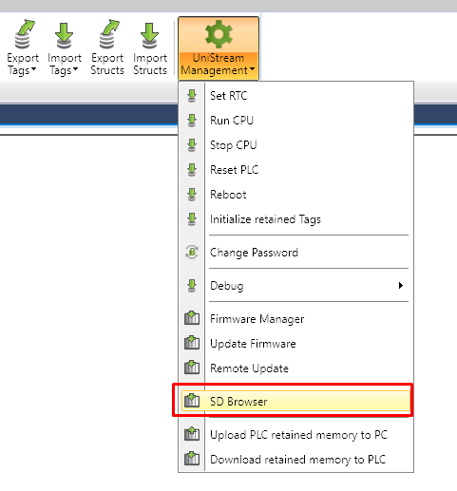Click the green arrow icon beside Stop CPU
This screenshot has height=491, width=457.
[192, 145]
